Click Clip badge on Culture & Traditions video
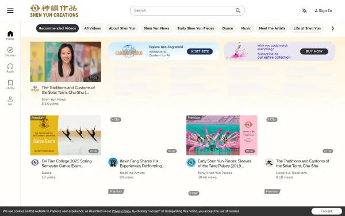 (272, 119)
